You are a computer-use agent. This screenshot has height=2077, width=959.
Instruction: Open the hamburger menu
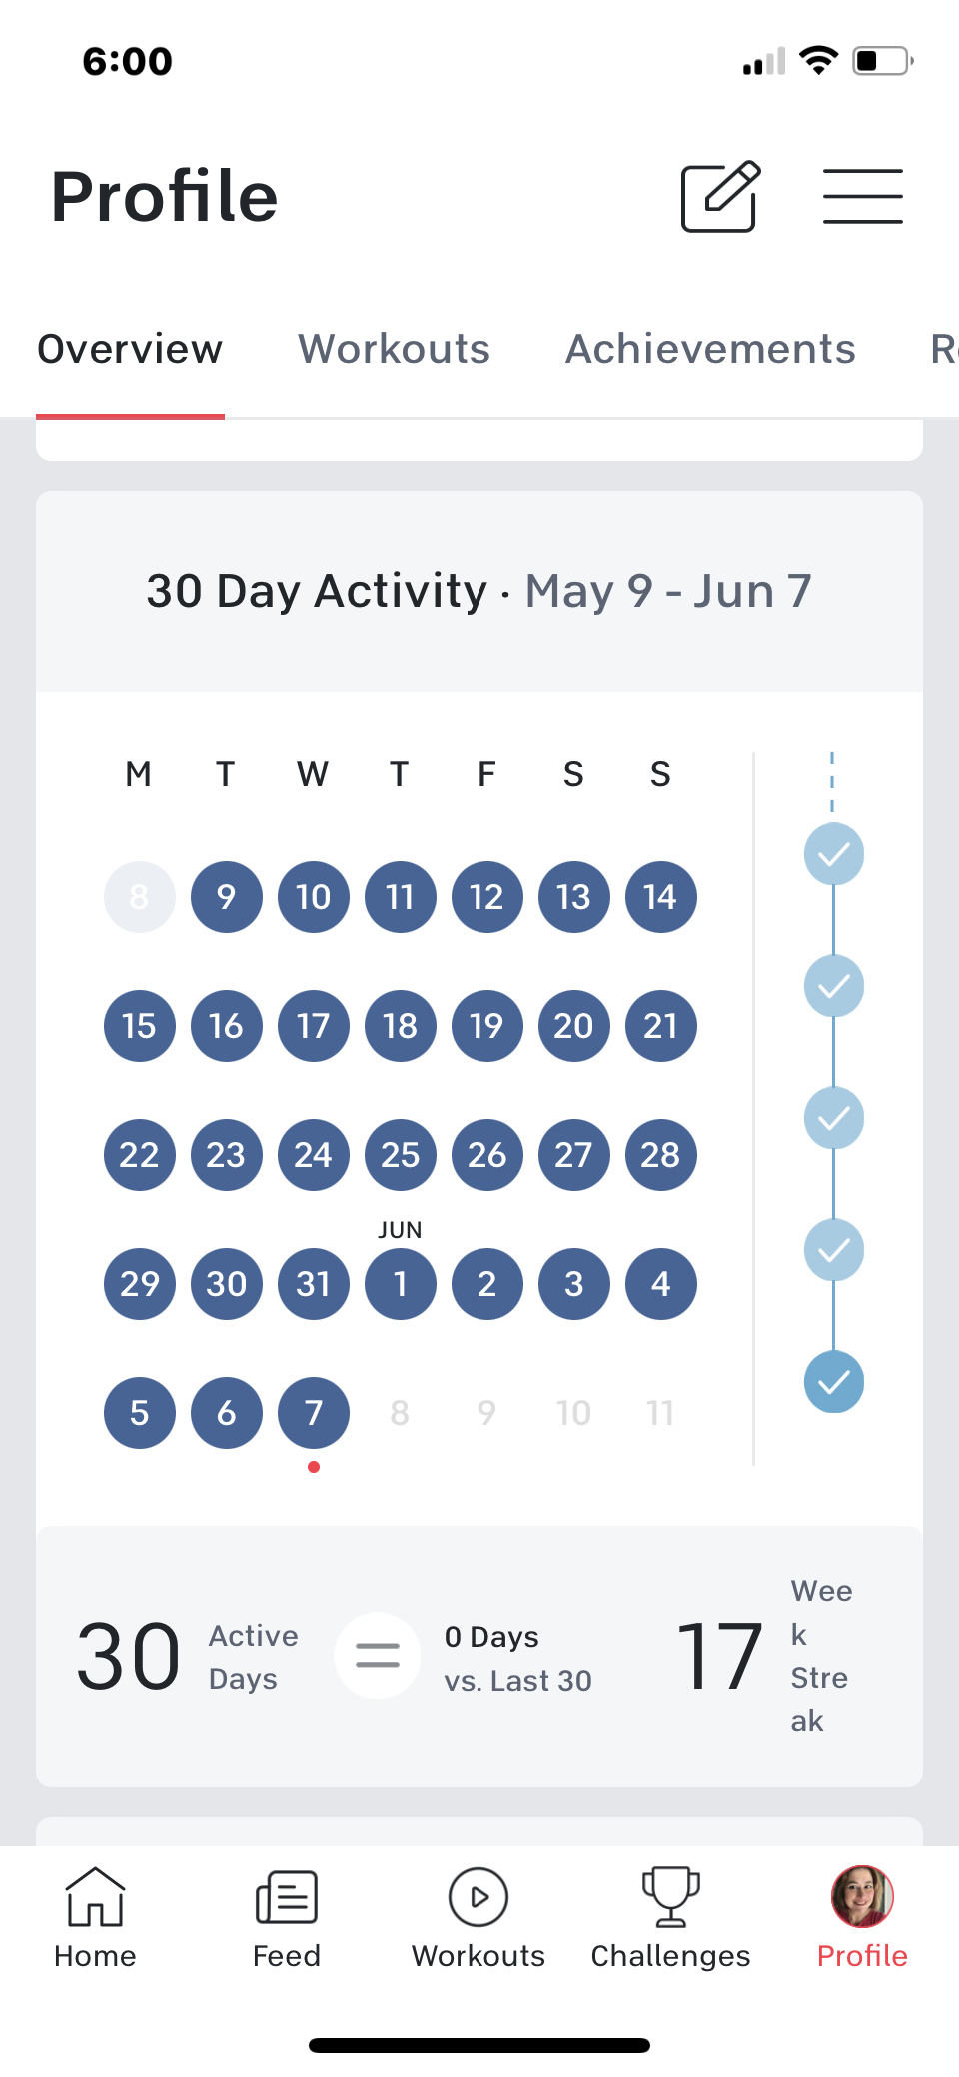point(862,196)
